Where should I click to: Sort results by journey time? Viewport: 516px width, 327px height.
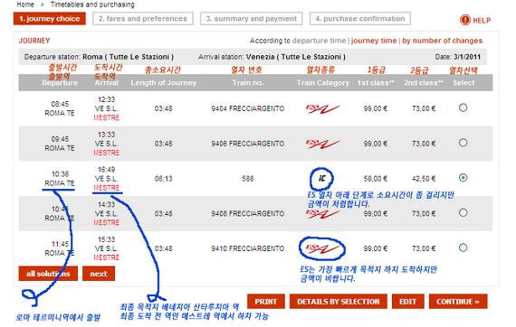pos(374,41)
